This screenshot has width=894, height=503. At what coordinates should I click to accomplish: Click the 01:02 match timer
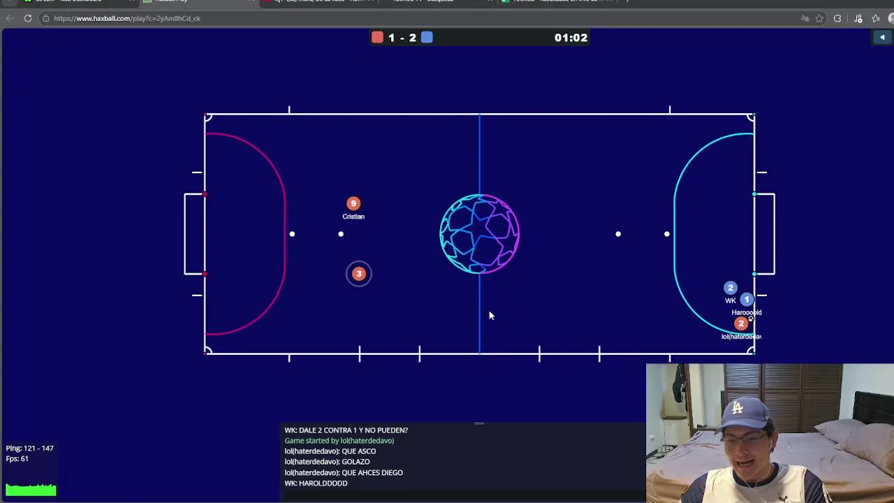click(571, 38)
